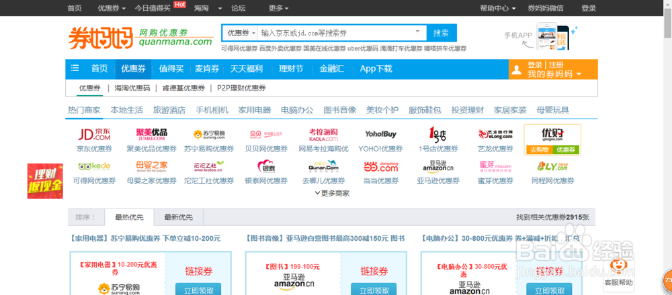Image resolution: width=672 pixels, height=295 pixels.
Task: Open 天天福利 in the blue navigation bar
Action: [x=246, y=69]
